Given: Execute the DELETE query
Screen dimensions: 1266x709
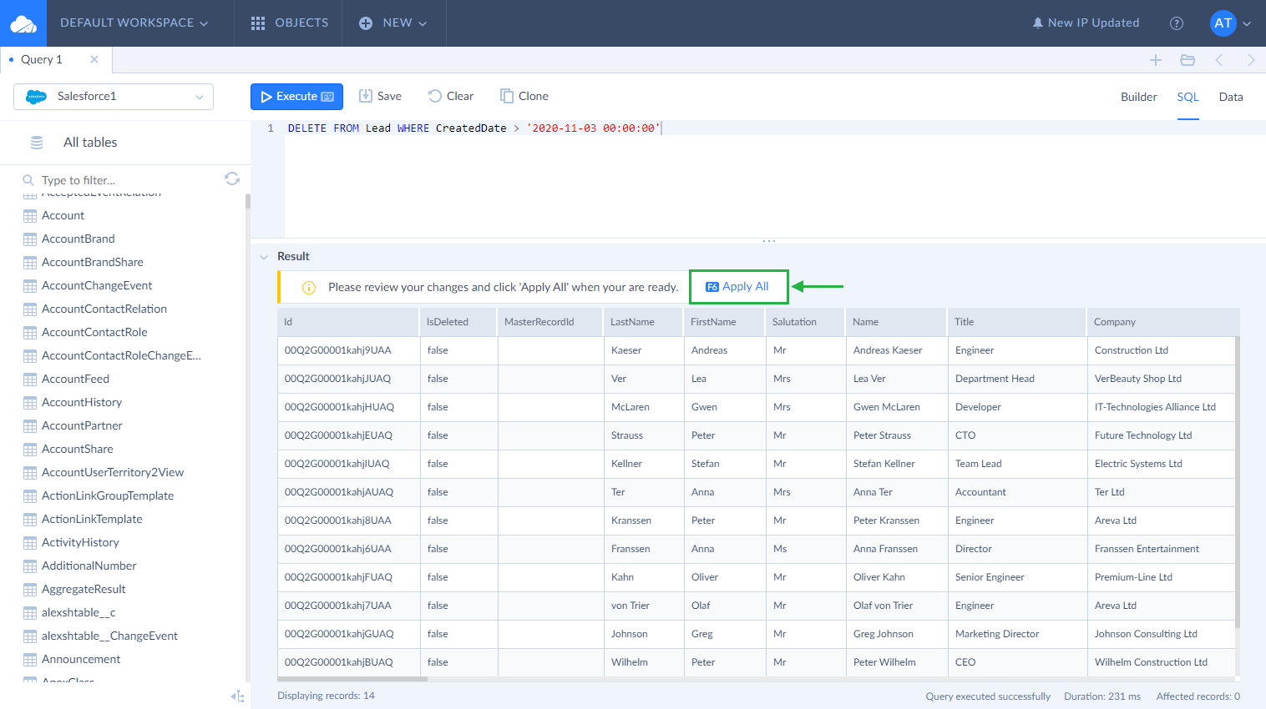Looking at the screenshot, I should point(296,96).
